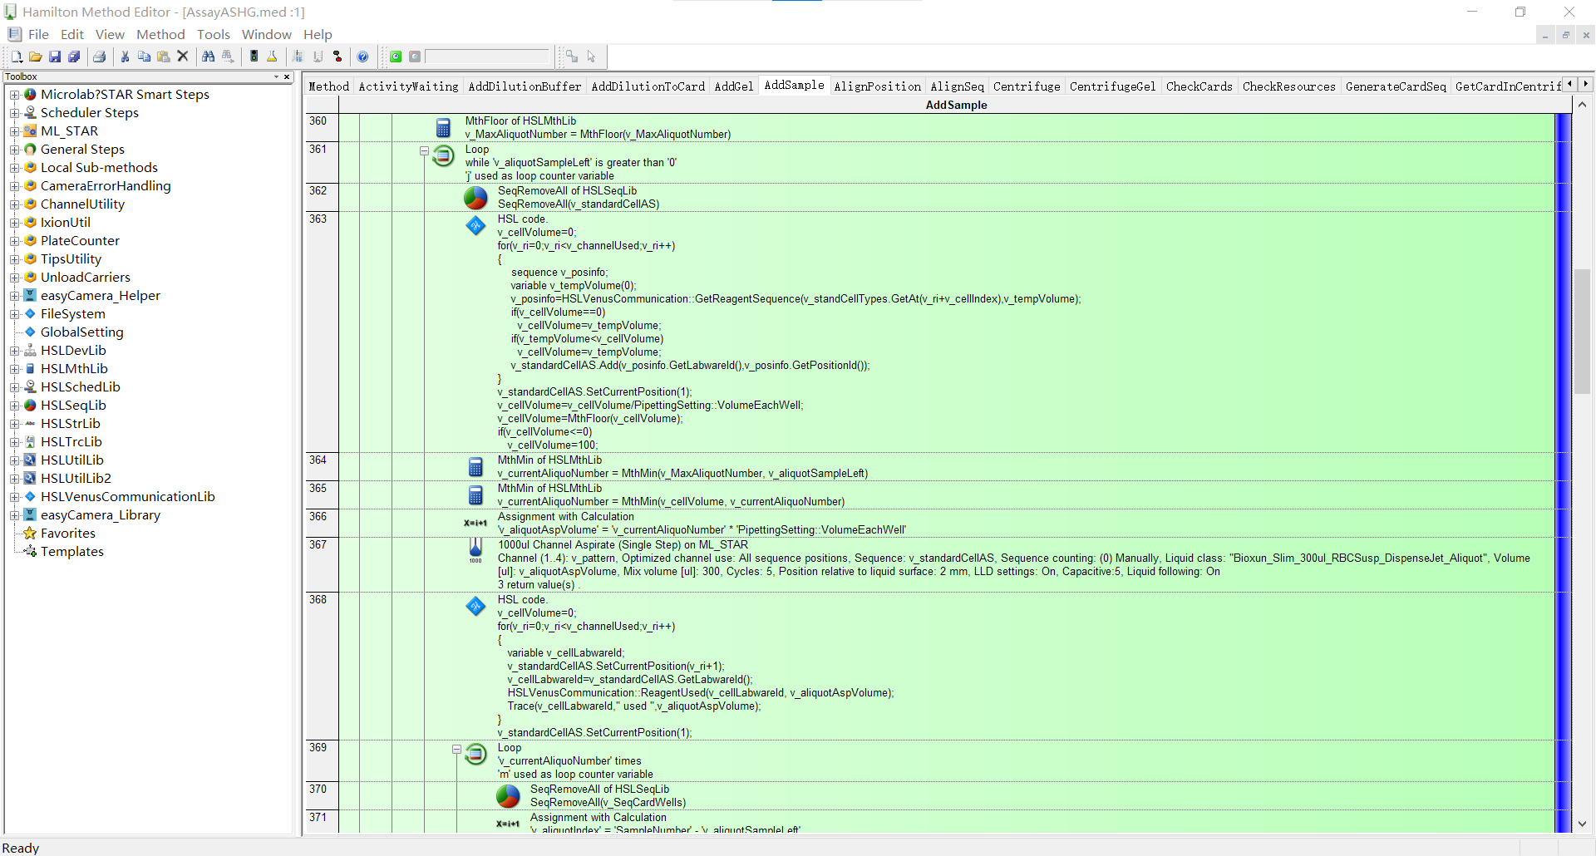Click the Find Next binoculars icon
Viewport: 1596px width, 856px height.
[x=227, y=57]
